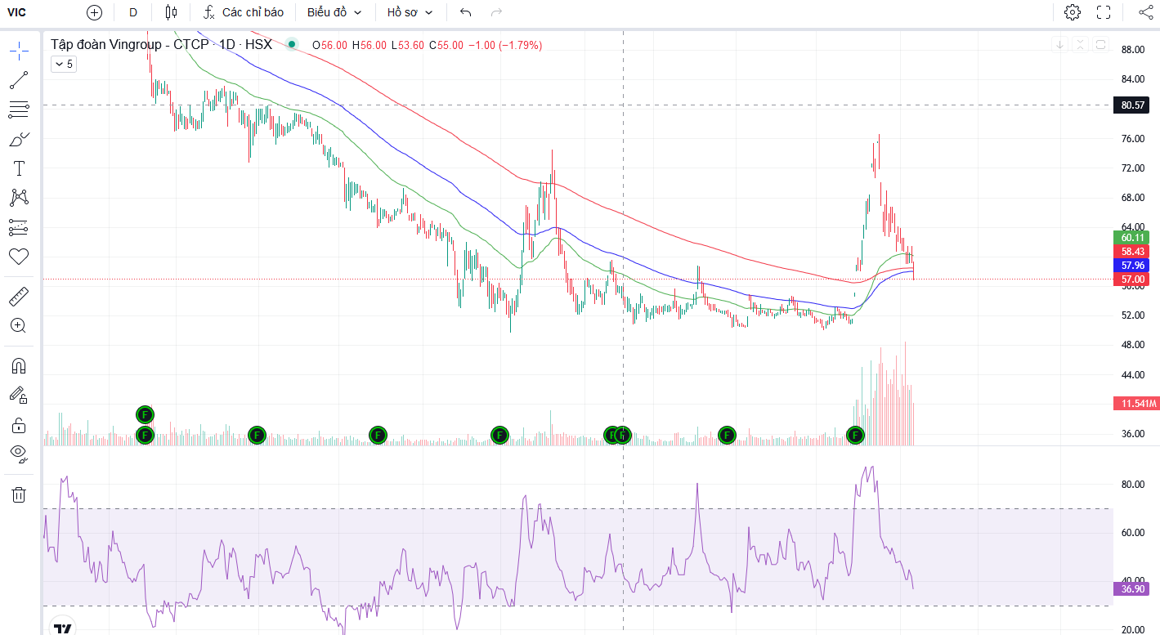Select the trend line drawing tool

pos(19,80)
